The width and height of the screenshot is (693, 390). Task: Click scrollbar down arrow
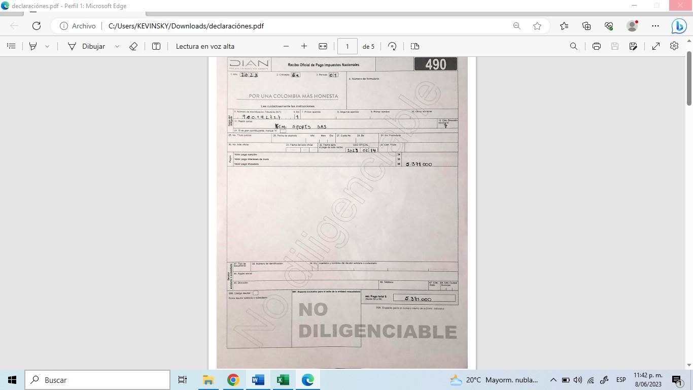689,365
